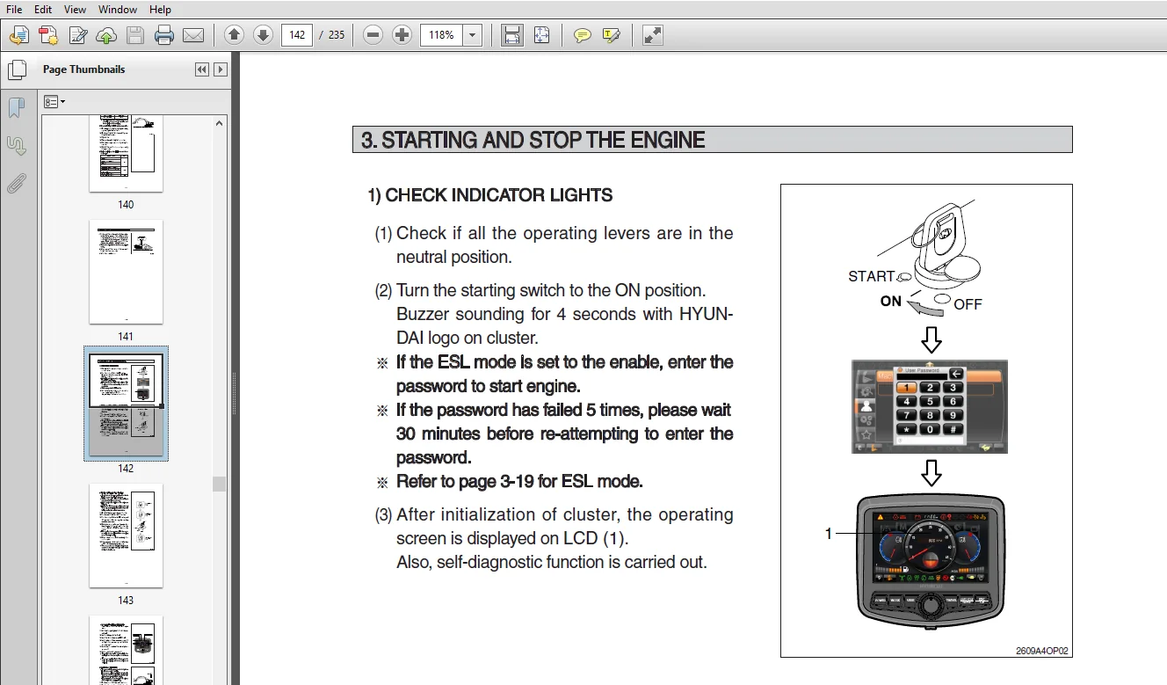Image resolution: width=1167 pixels, height=685 pixels.
Task: Click the zoom value field showing 118%
Action: tap(442, 35)
